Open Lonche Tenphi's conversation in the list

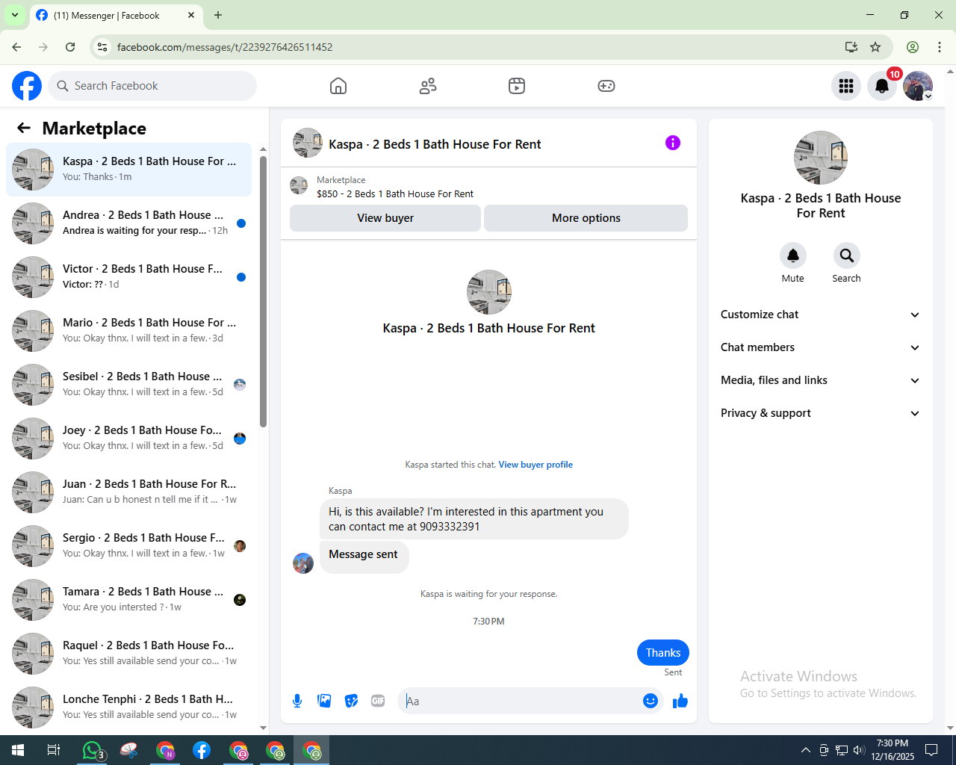point(129,707)
